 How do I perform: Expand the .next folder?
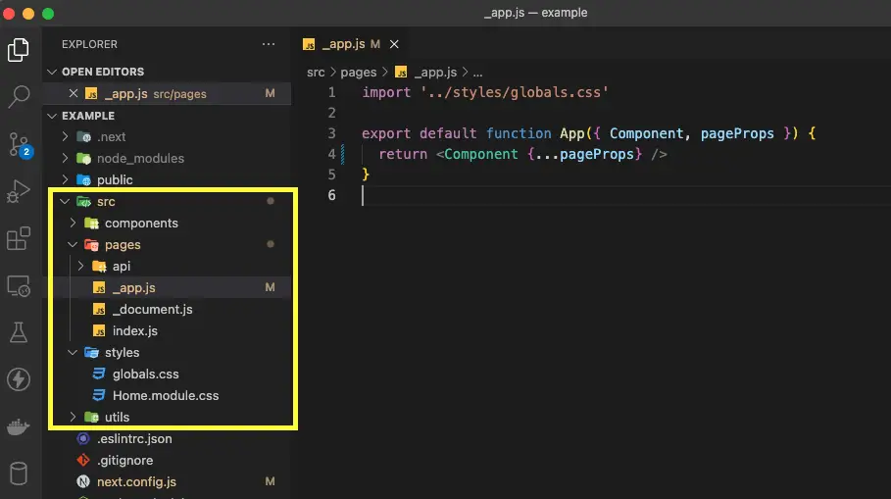pos(66,137)
